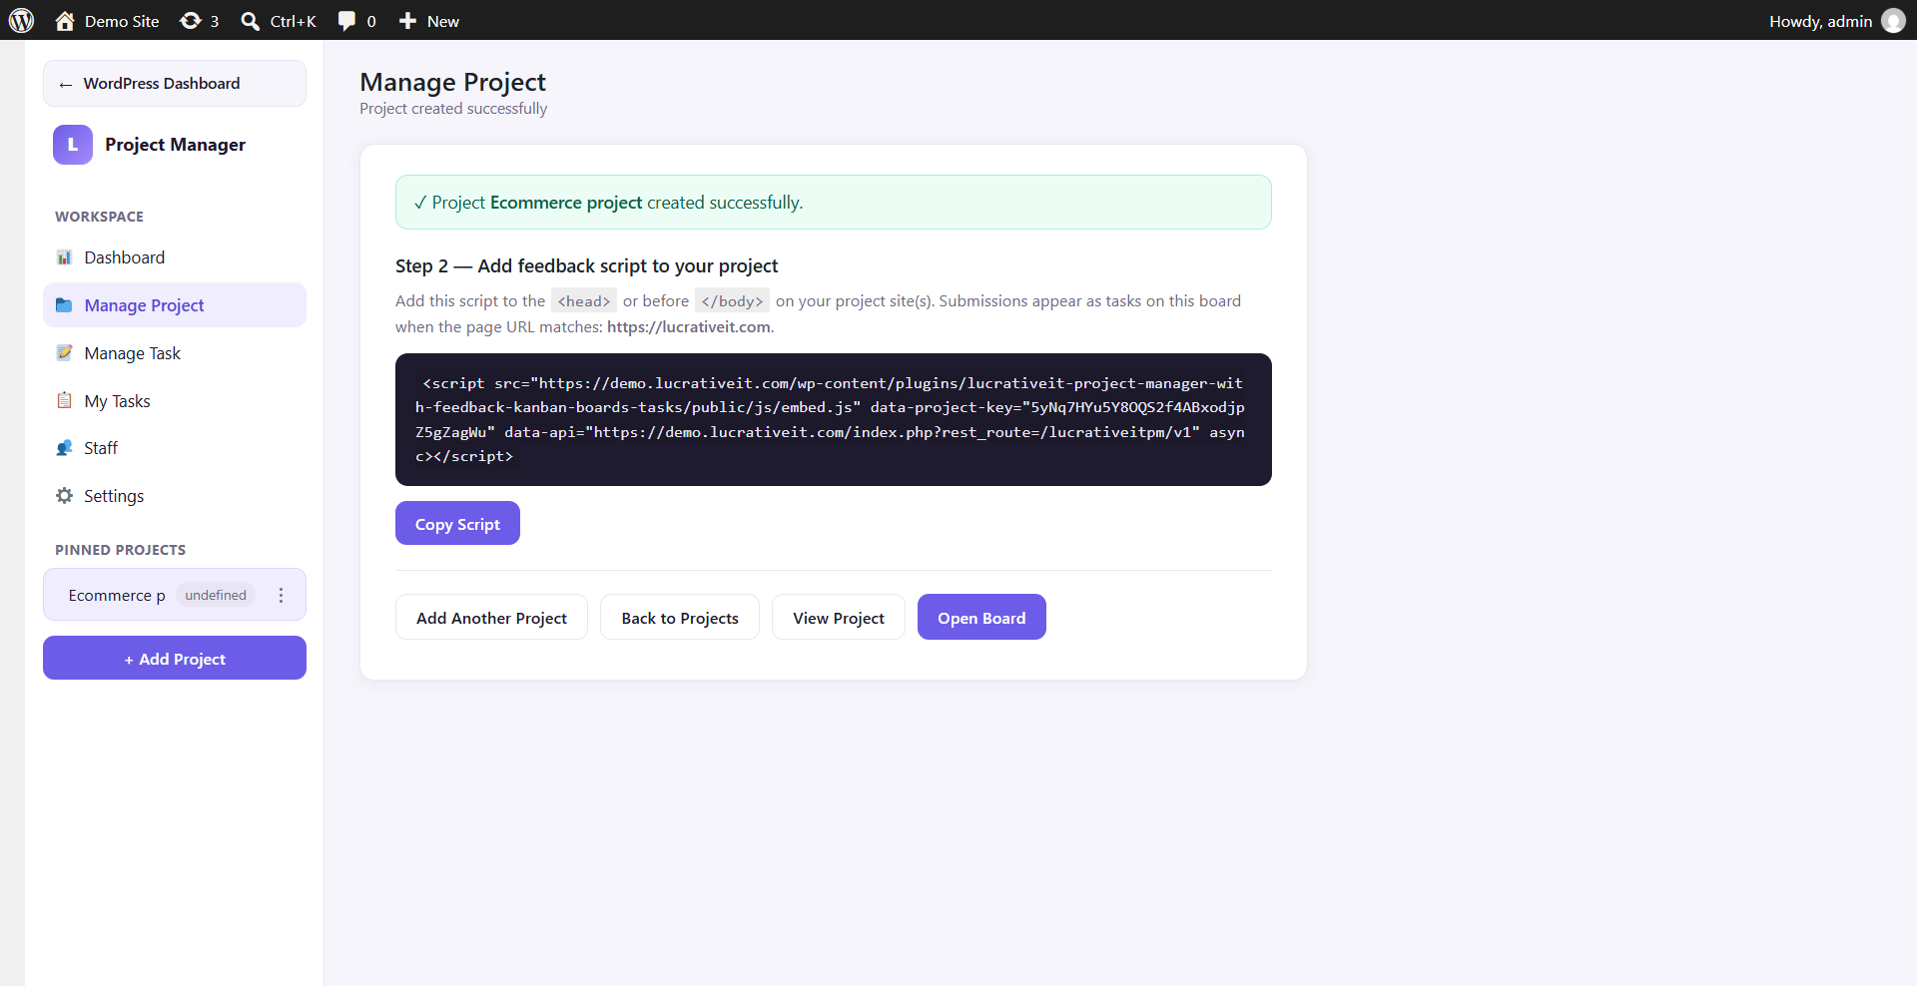Open comments bubble icon in admin bar
Screen dimensions: 1917x986
tap(346, 21)
